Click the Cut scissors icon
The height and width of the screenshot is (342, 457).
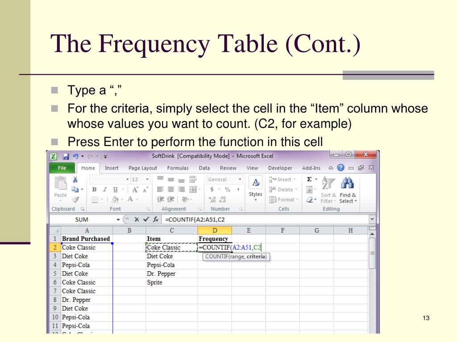pyautogui.click(x=75, y=179)
